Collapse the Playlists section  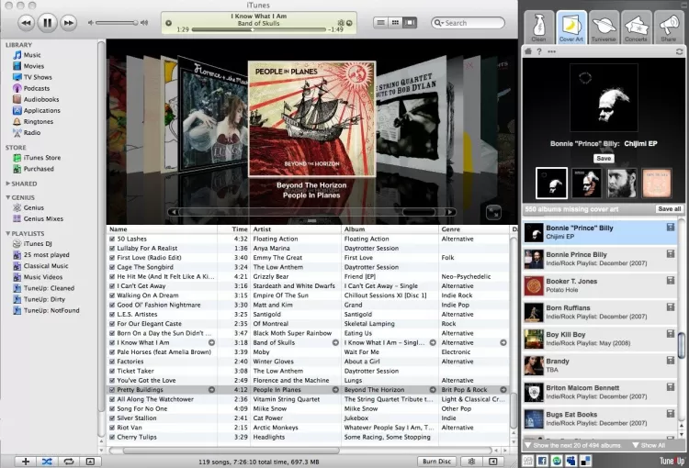click(x=8, y=234)
